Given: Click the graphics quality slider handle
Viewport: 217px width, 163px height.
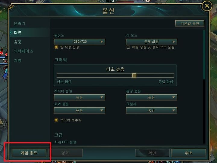Looking at the screenshot, I should click(x=134, y=75).
